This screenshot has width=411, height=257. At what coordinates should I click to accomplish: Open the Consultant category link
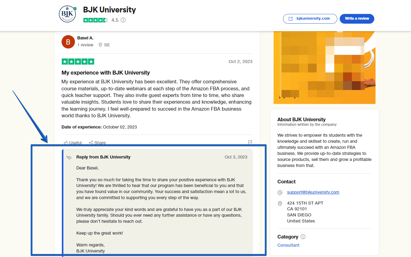click(x=288, y=245)
